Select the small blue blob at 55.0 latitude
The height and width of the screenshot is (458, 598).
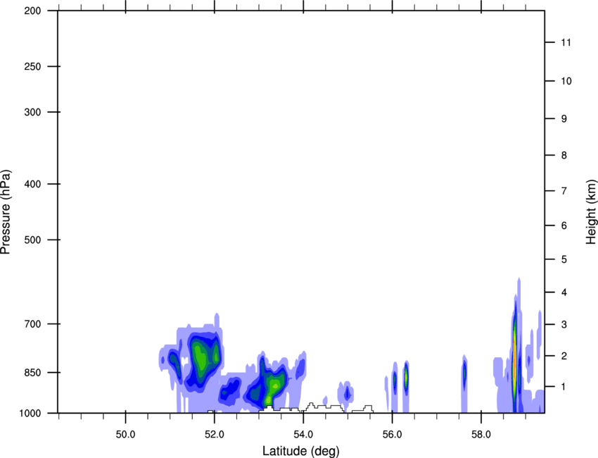(x=347, y=393)
